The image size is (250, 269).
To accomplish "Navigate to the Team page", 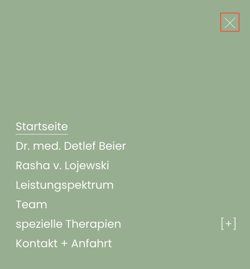I will pos(31,204).
